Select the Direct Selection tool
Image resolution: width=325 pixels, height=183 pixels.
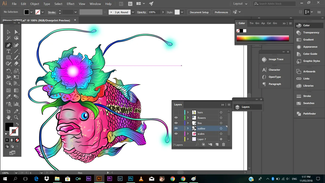[16, 32]
